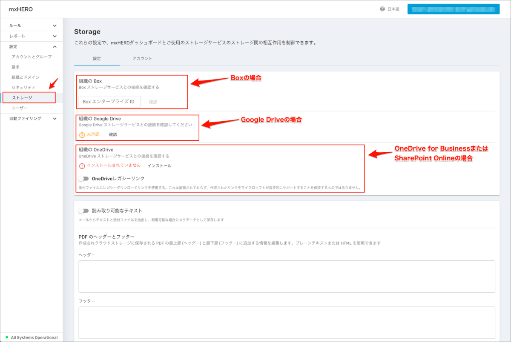Click the ヘッダー text area

287,276
